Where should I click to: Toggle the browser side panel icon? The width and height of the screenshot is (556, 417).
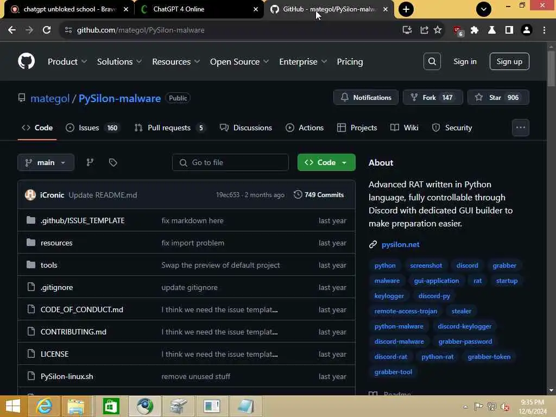pos(509,30)
